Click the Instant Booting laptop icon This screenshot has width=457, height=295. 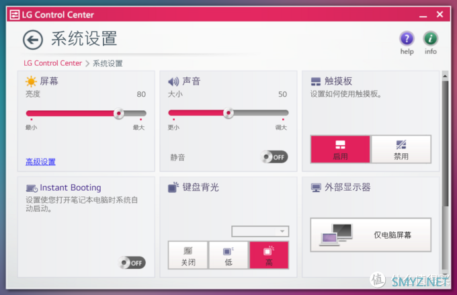(x=32, y=188)
